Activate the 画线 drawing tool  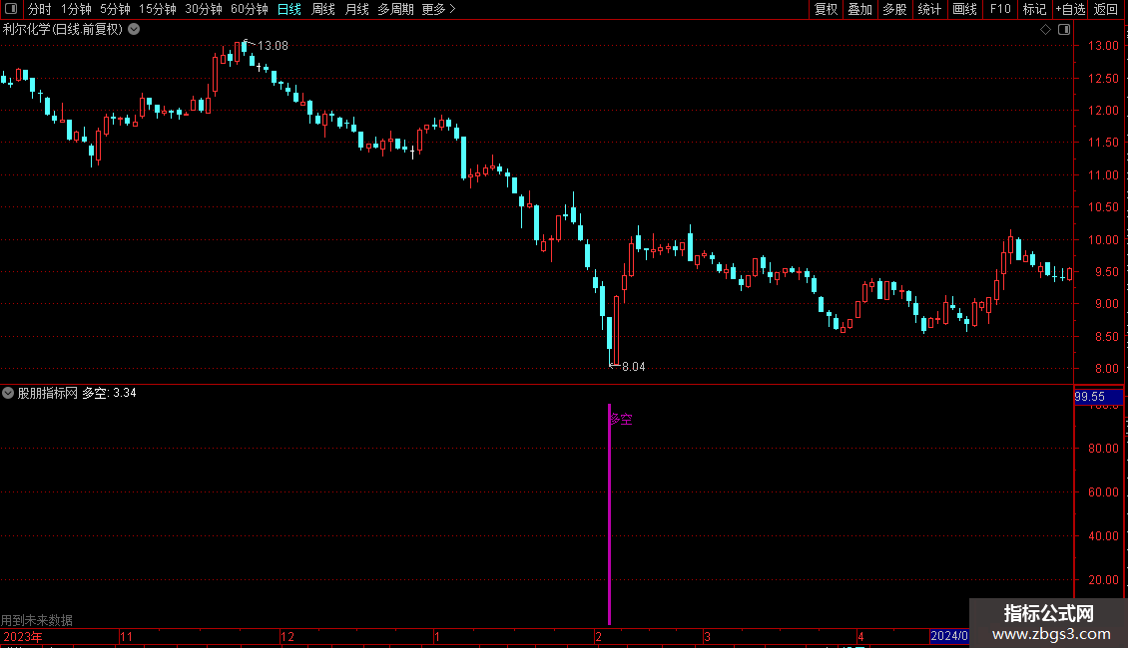click(964, 9)
